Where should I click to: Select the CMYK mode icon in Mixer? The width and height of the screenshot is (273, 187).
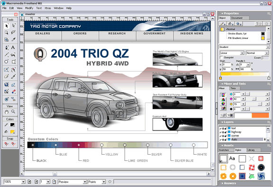[223, 95]
